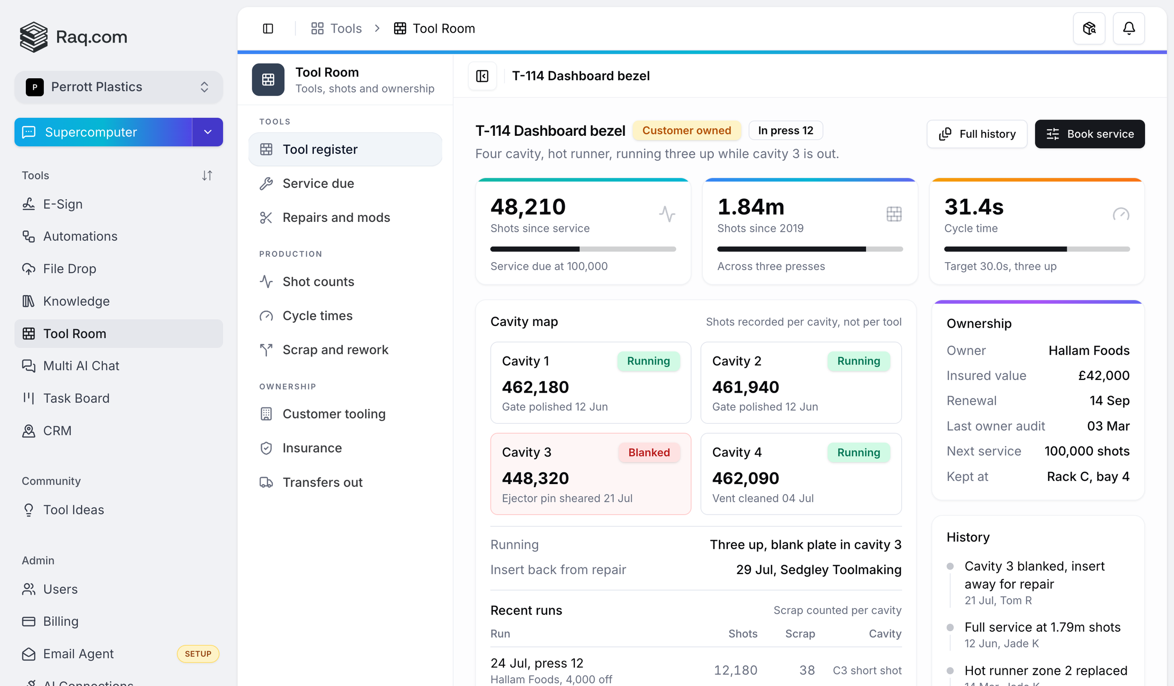This screenshot has width=1174, height=686.
Task: Open Email Agent in Admin
Action: (118, 654)
